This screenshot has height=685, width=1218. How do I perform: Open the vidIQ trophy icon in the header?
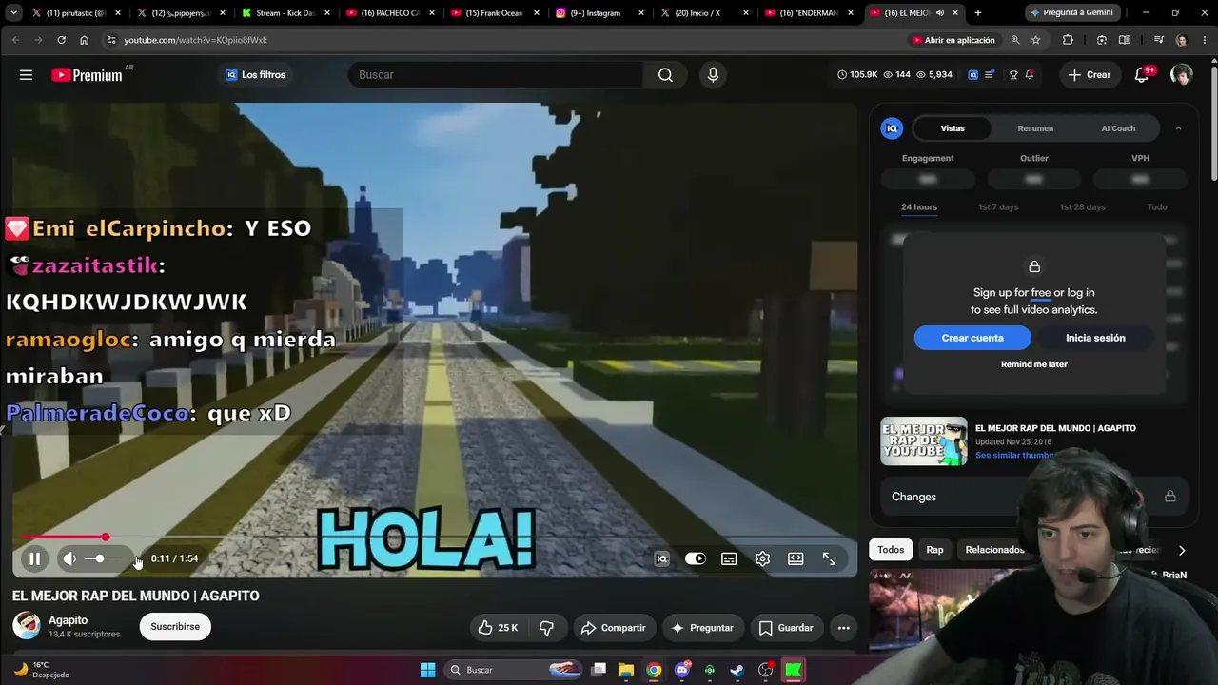1013,75
